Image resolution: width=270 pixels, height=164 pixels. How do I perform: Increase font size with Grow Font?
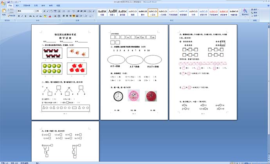45,11
